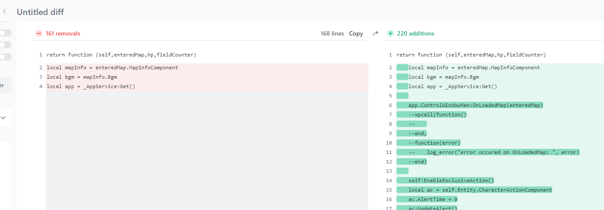Click added line with OnLoadedMap(enteredMap)

[475, 105]
